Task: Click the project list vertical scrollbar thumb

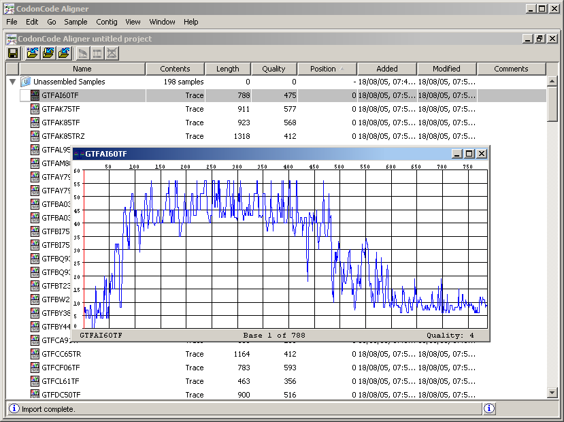Action: tap(552, 104)
